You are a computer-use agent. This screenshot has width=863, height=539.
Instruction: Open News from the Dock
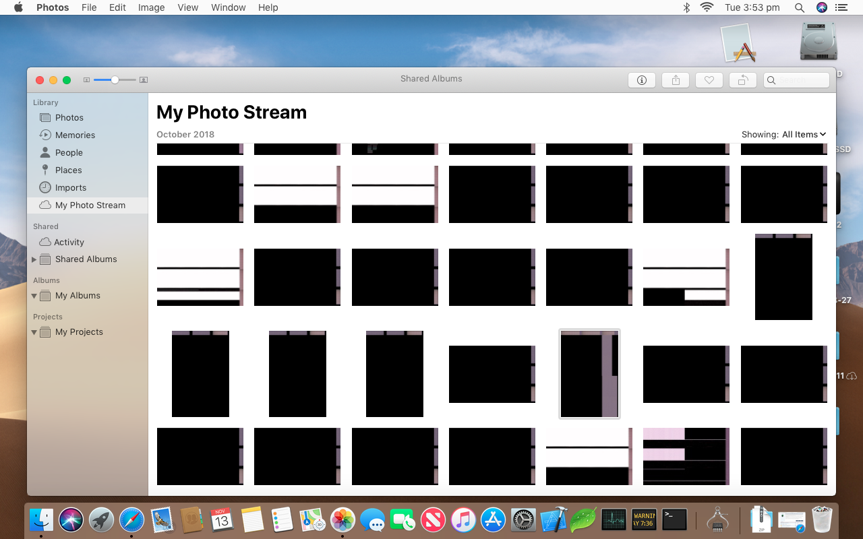(433, 519)
